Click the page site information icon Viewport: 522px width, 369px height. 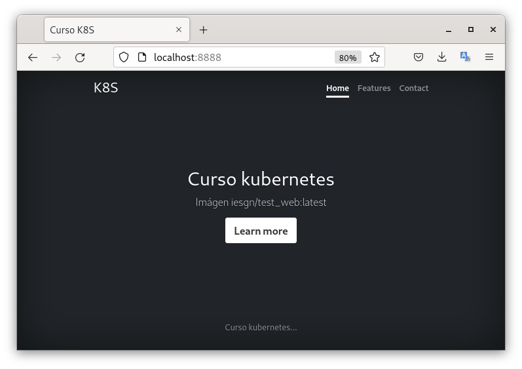(141, 58)
